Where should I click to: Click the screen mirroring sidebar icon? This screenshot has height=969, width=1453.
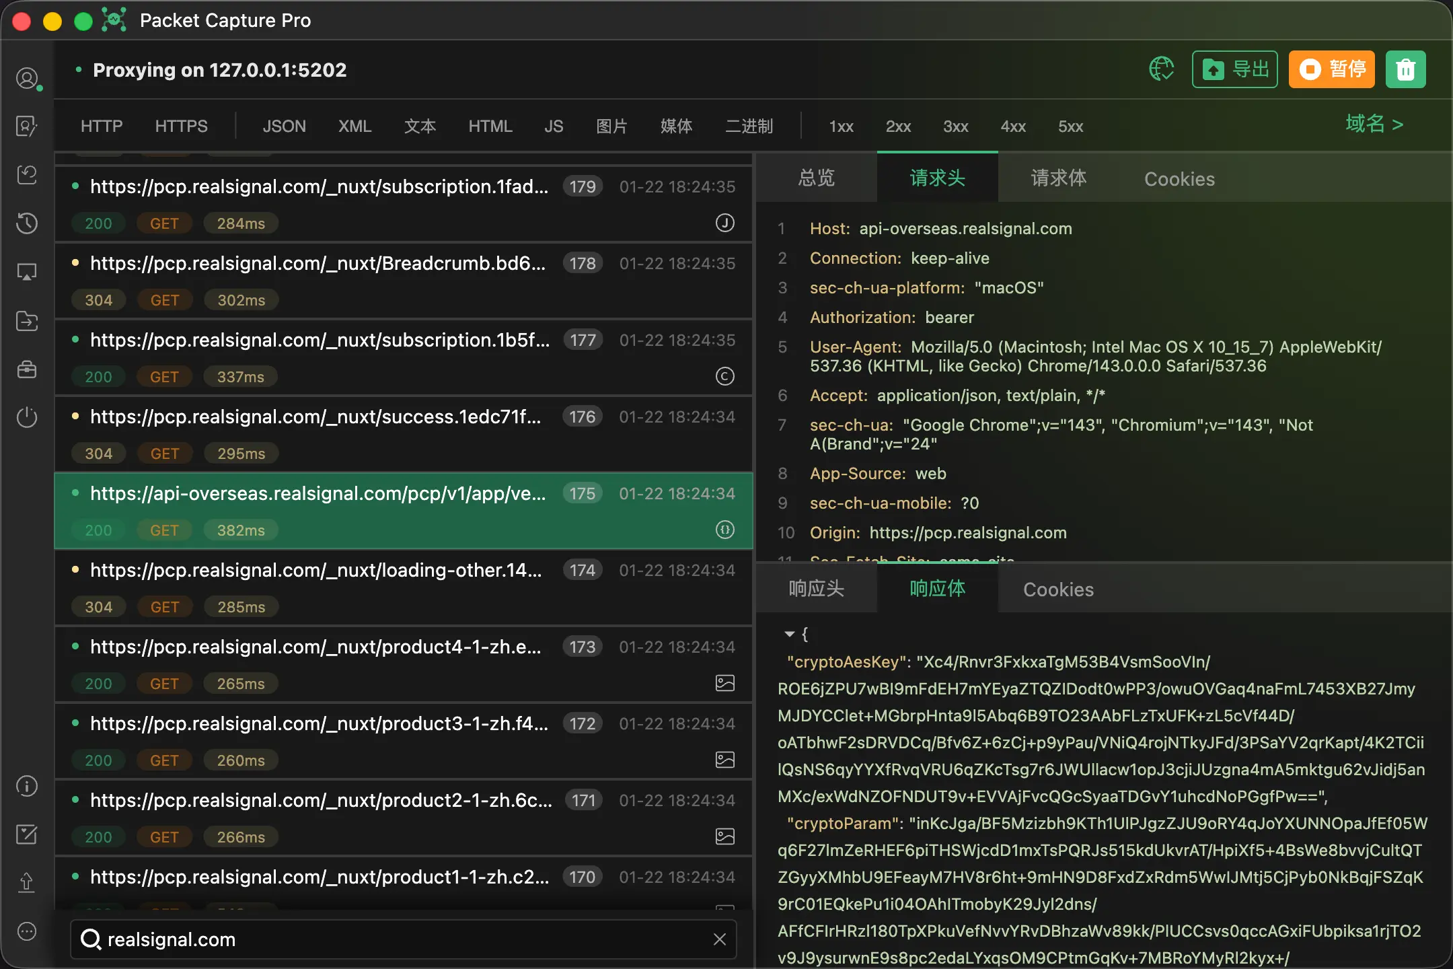click(27, 272)
